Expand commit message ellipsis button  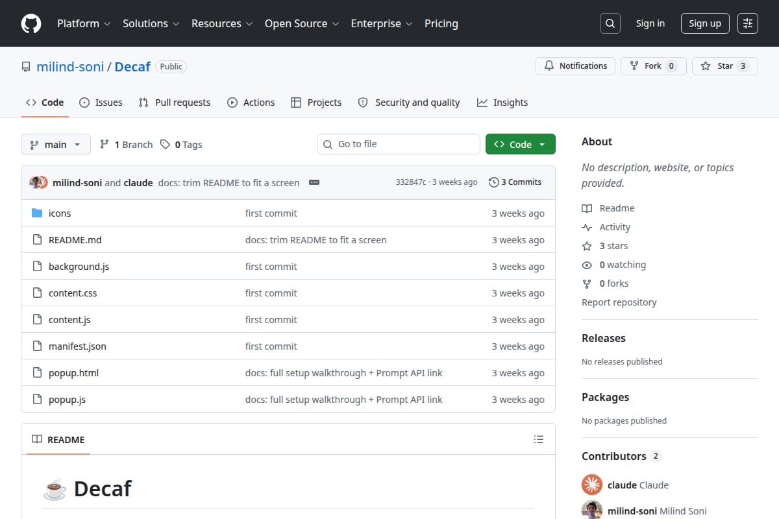[x=314, y=182]
